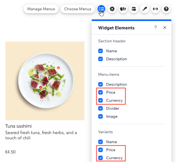Click the Help question mark toolbar icon
The image size is (176, 162).
[166, 9]
